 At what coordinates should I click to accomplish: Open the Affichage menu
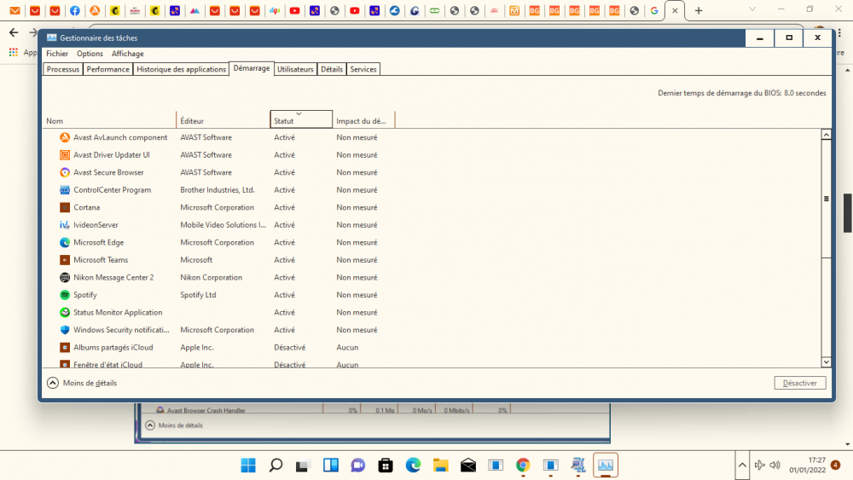(128, 54)
